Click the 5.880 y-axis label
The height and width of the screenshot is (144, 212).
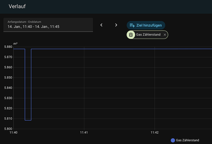[x=8, y=47]
